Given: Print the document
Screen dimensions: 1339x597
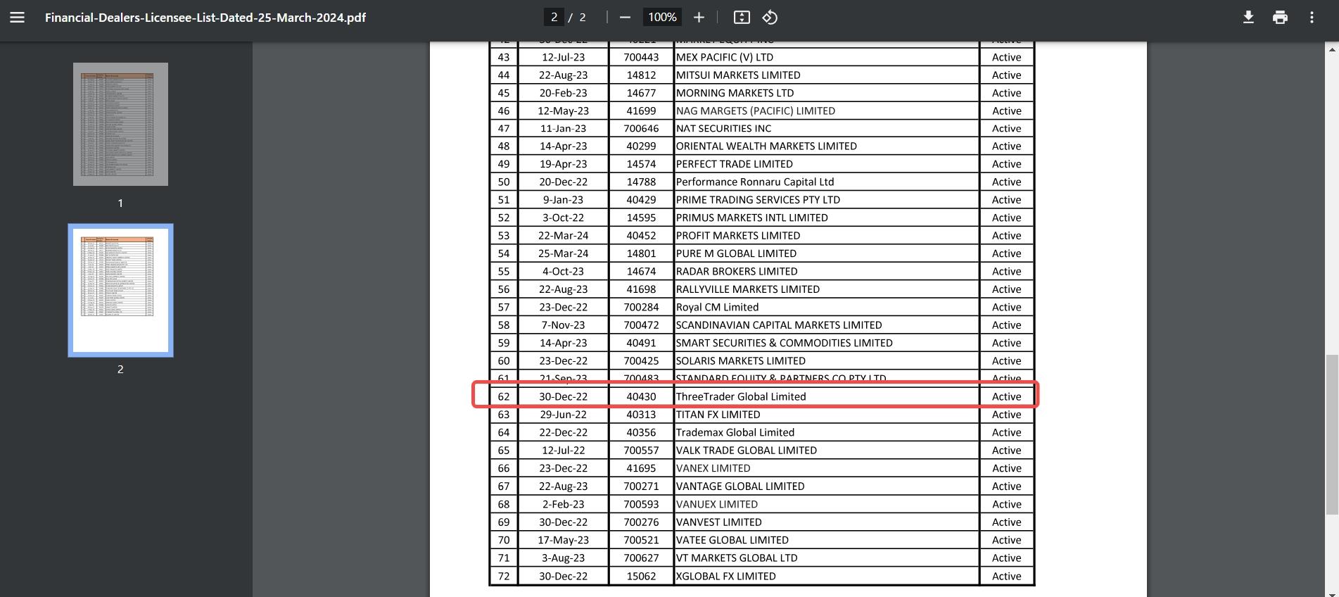Looking at the screenshot, I should (x=1280, y=18).
